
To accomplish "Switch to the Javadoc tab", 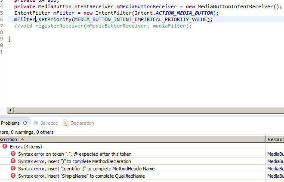I will click(x=49, y=123).
